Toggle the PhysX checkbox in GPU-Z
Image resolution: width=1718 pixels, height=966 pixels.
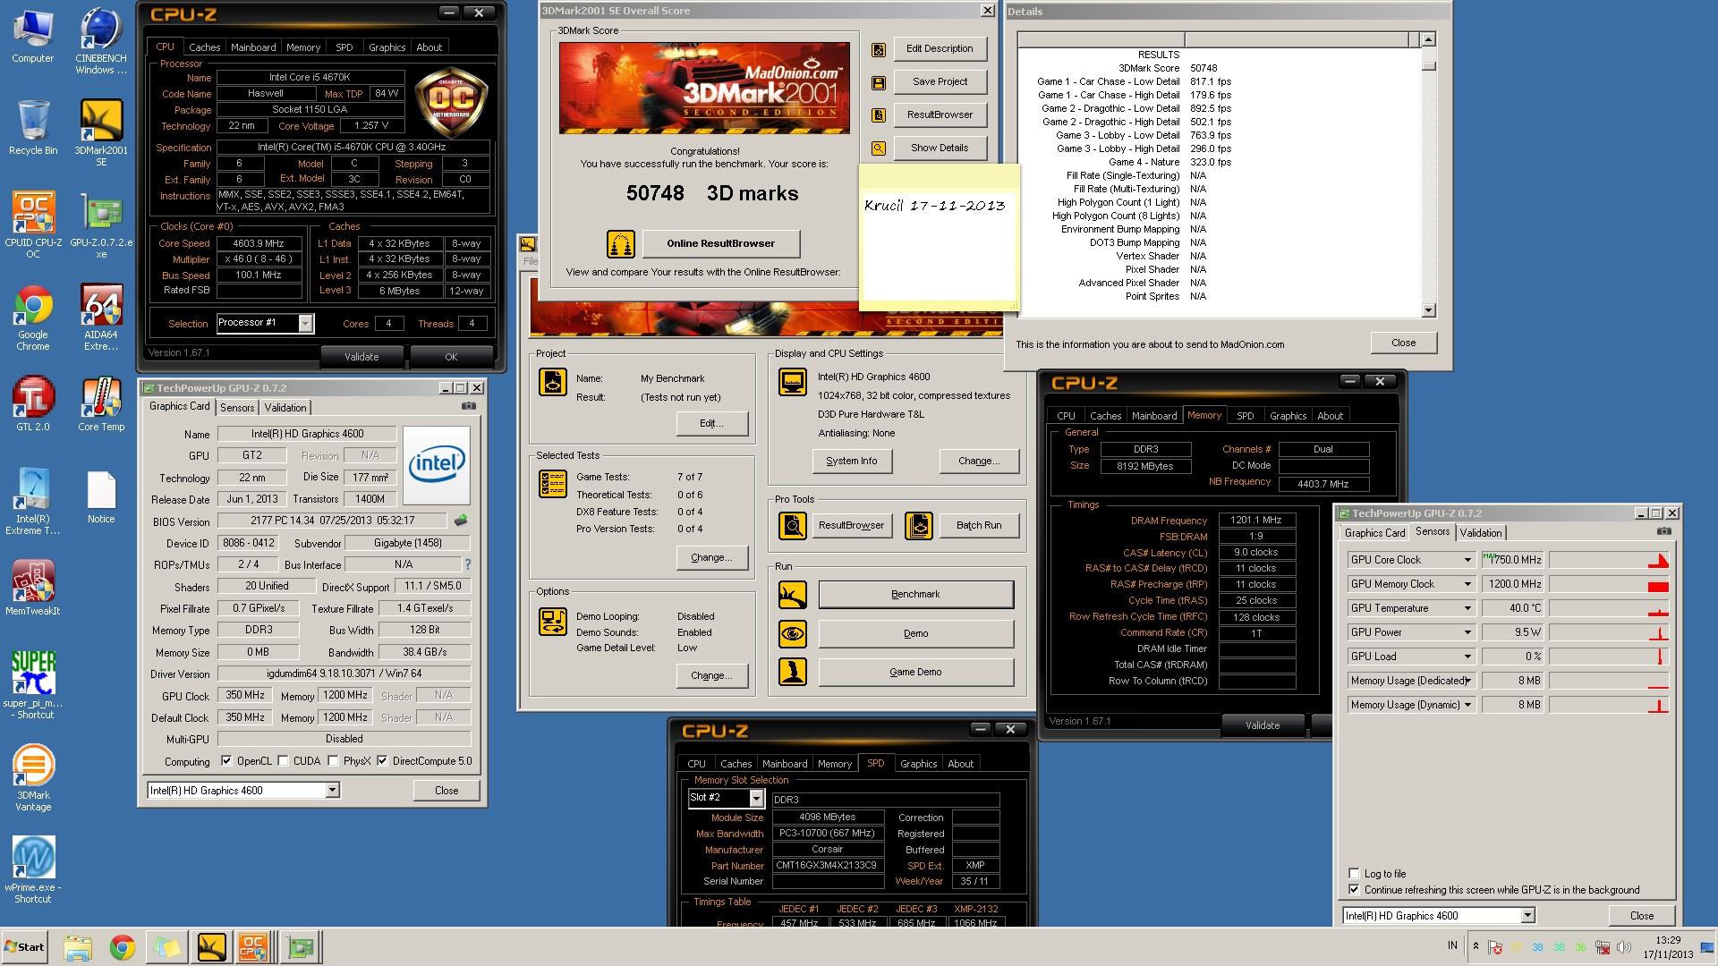[x=333, y=761]
